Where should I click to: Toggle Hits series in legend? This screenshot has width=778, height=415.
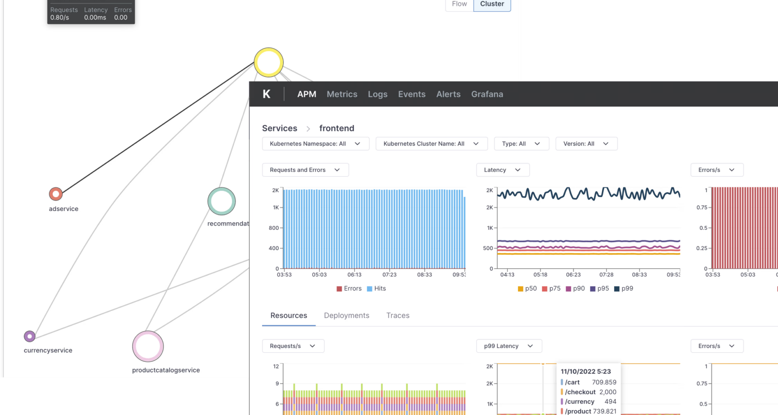tap(376, 289)
